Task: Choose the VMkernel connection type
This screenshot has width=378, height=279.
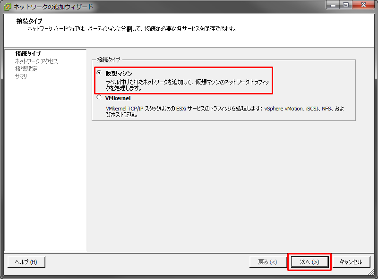Action: [99, 97]
